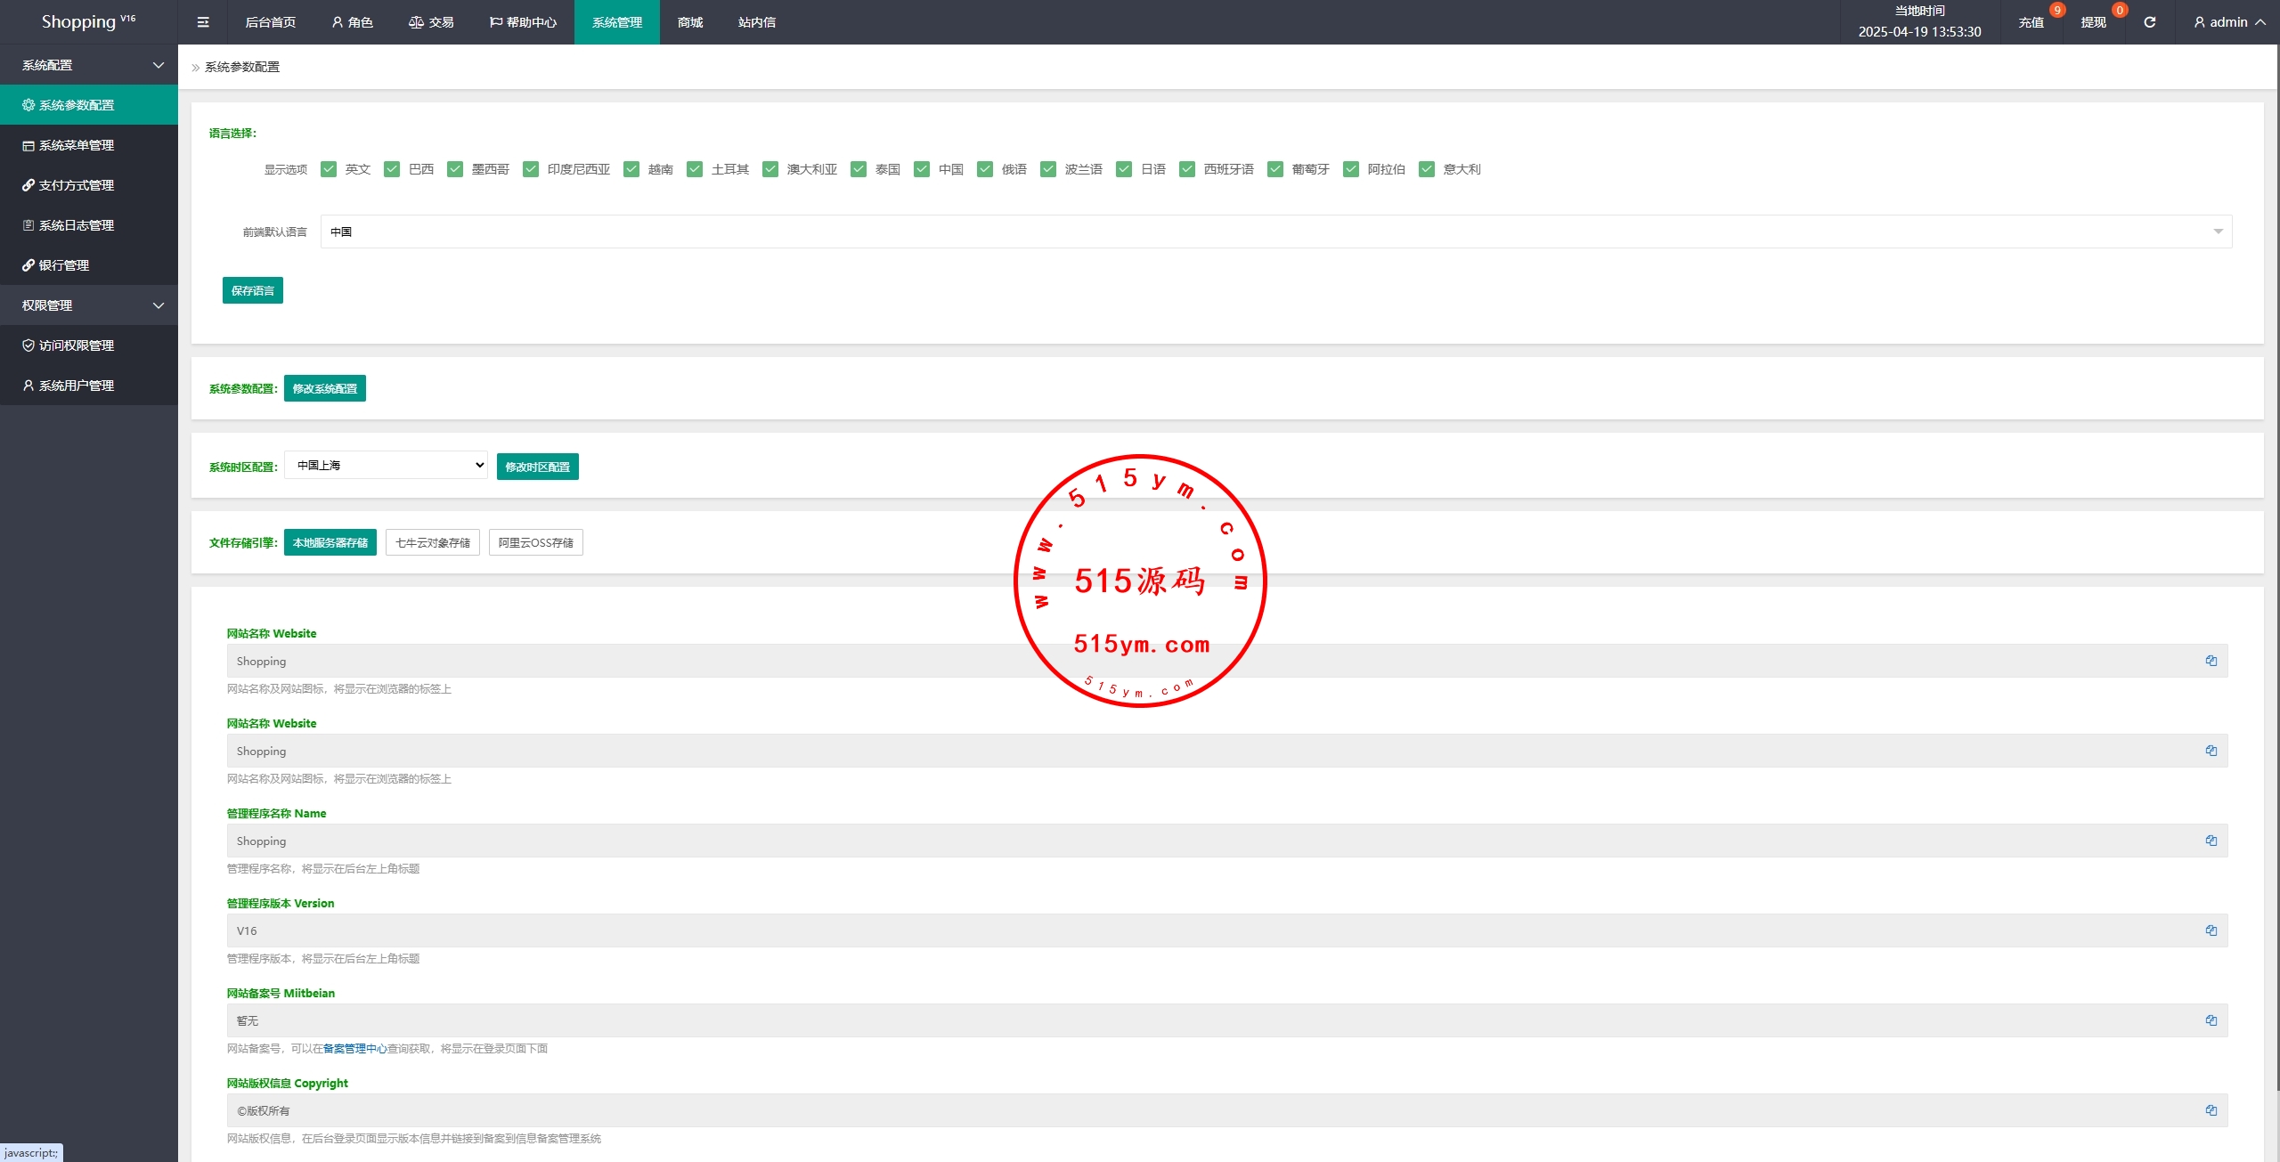Click copy icon beside Copyright field
This screenshot has height=1162, width=2280.
click(x=2211, y=1110)
